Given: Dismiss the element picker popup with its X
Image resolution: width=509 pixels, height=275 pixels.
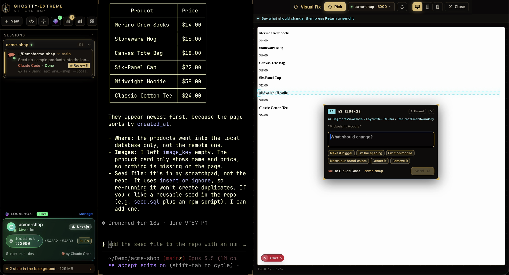Looking at the screenshot, I should coord(431,111).
